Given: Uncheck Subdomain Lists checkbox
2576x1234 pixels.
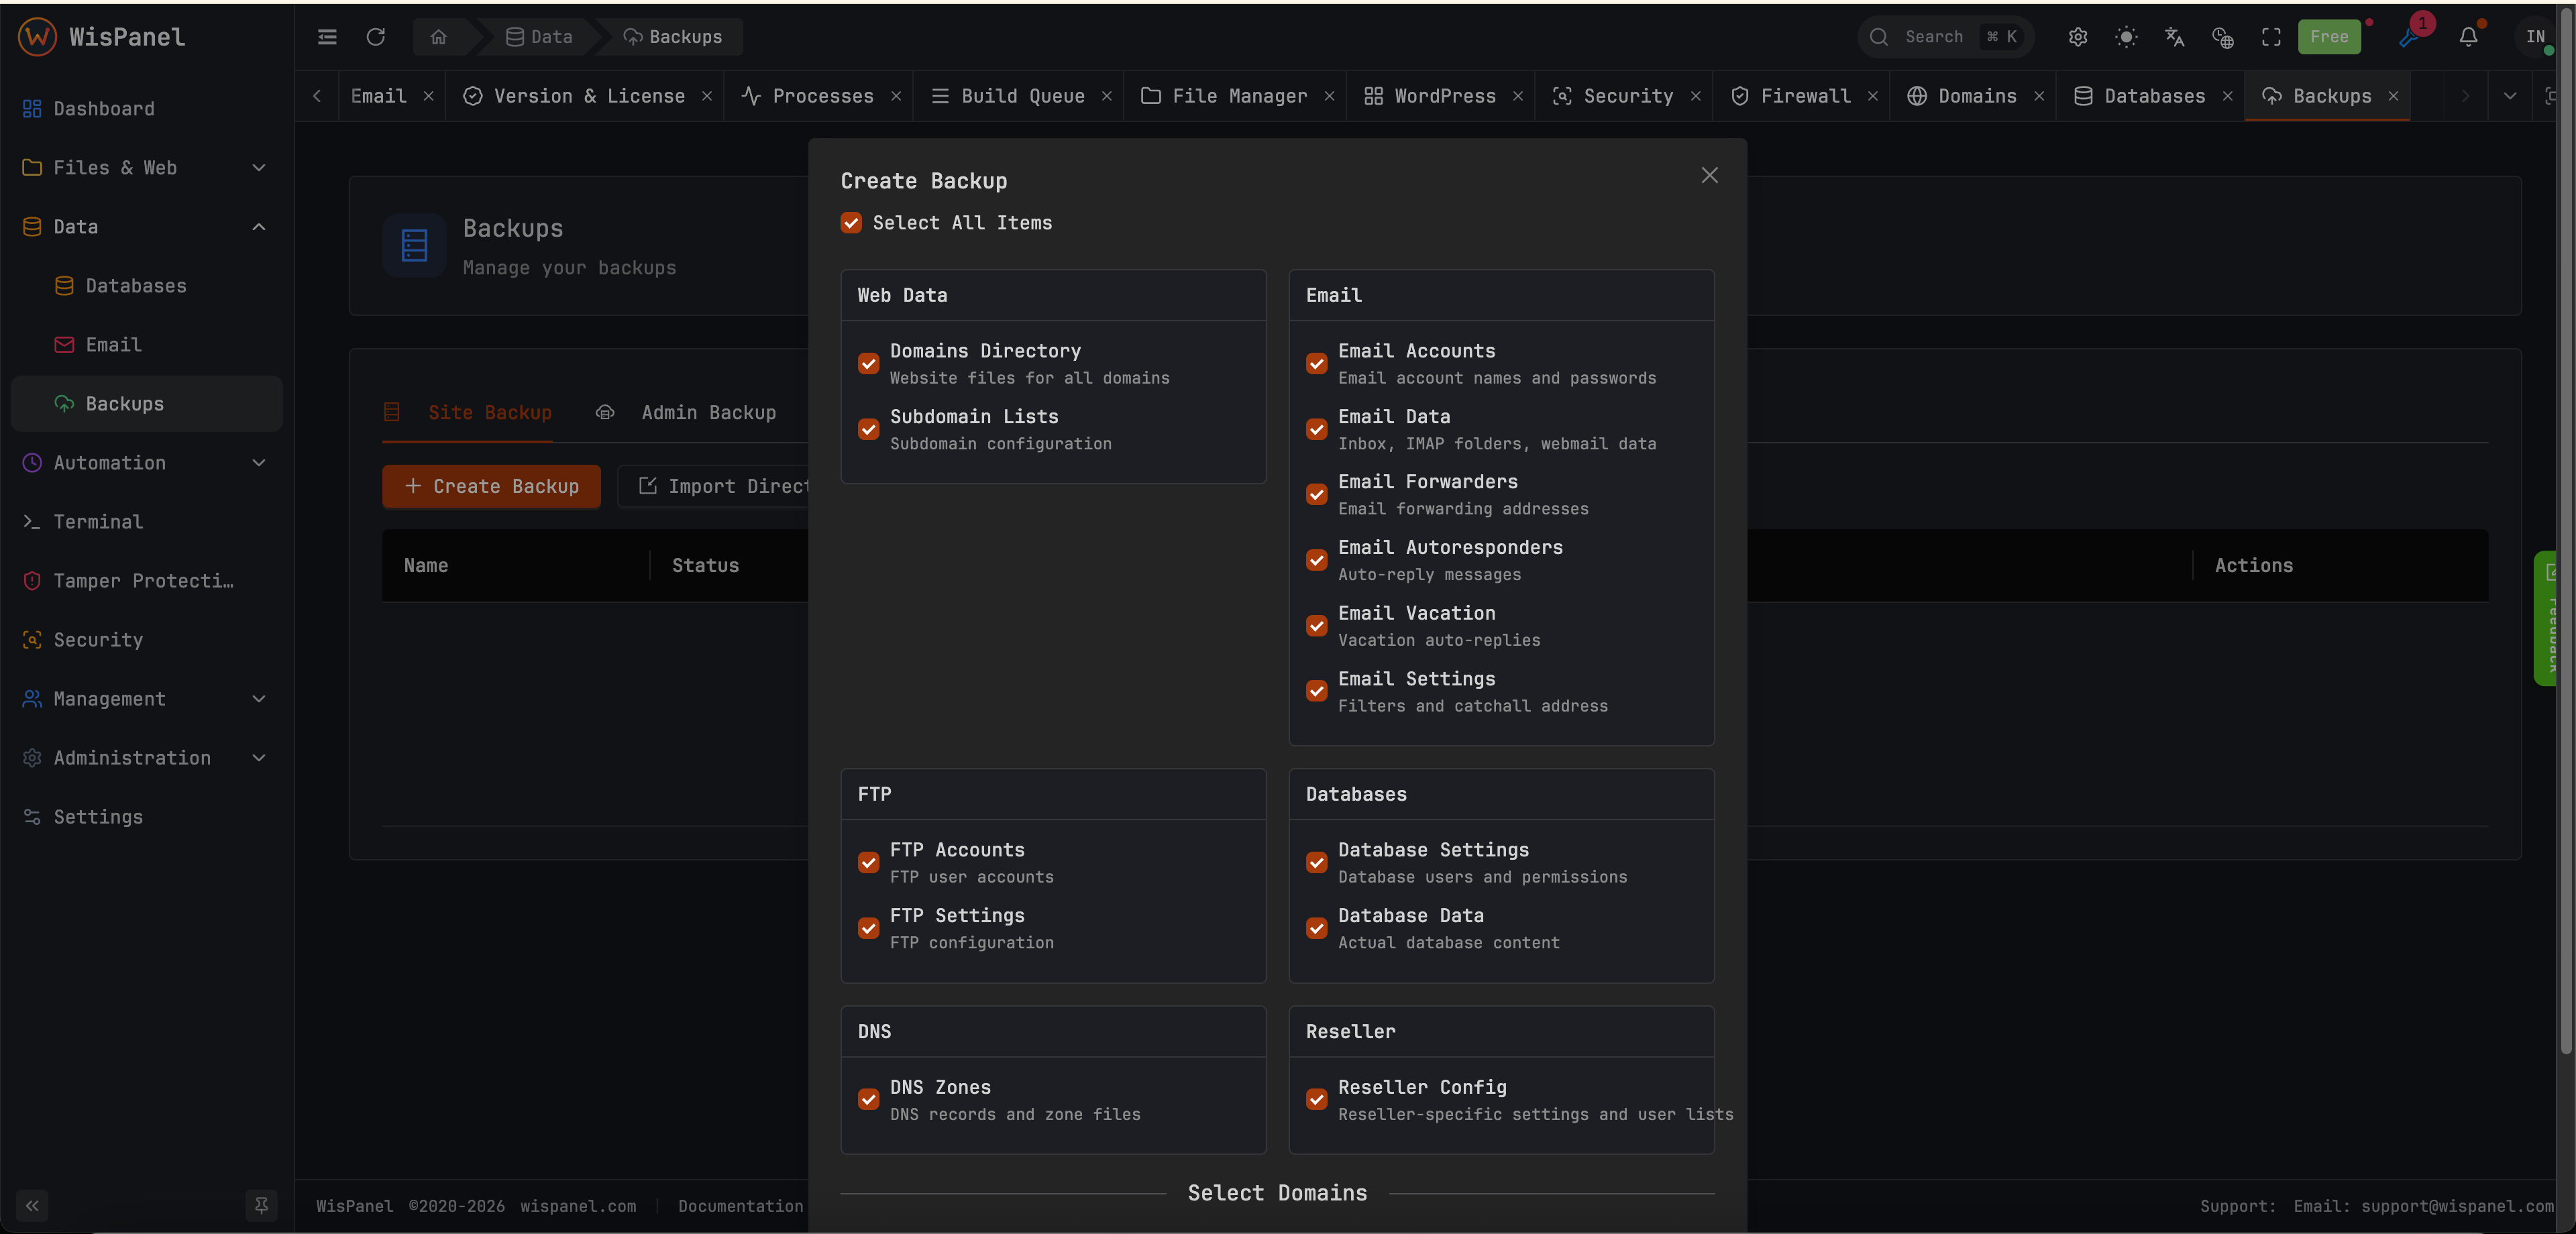Looking at the screenshot, I should coord(868,429).
